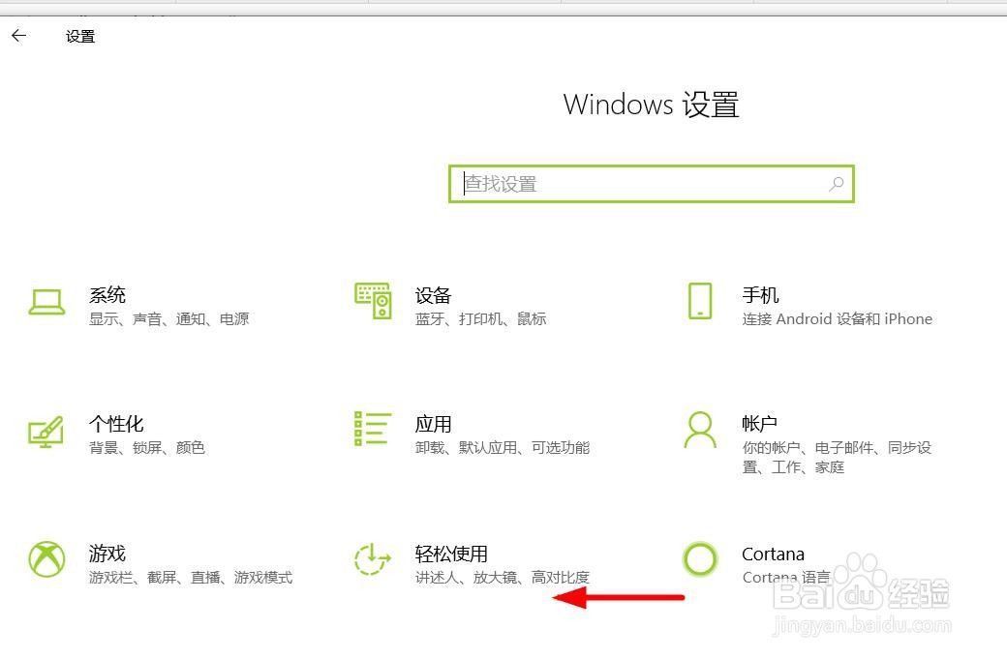Click the text 背景、锁屏、颜色
This screenshot has width=1007, height=660.
(147, 447)
